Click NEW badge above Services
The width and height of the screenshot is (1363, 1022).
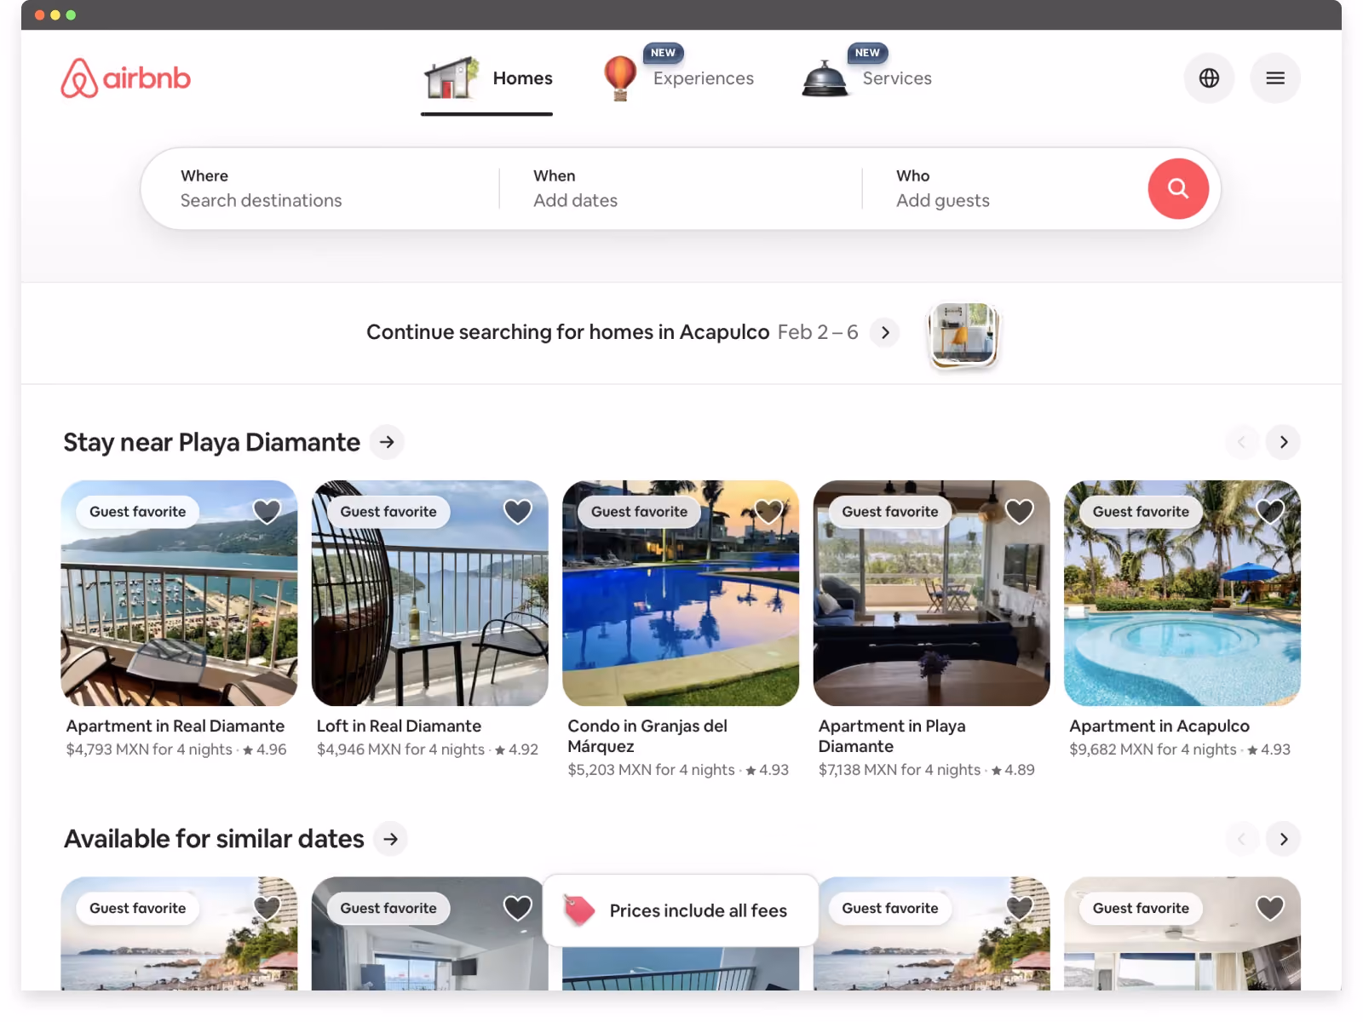(x=867, y=53)
